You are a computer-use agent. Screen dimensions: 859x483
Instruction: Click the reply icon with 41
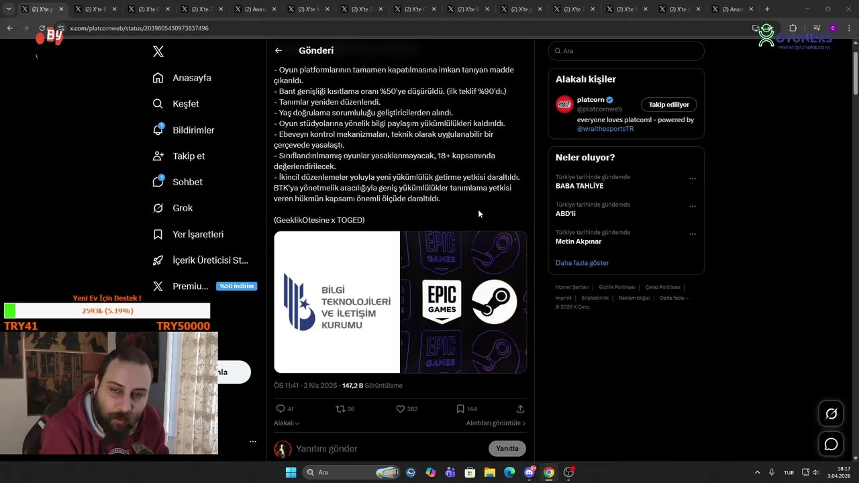point(285,409)
